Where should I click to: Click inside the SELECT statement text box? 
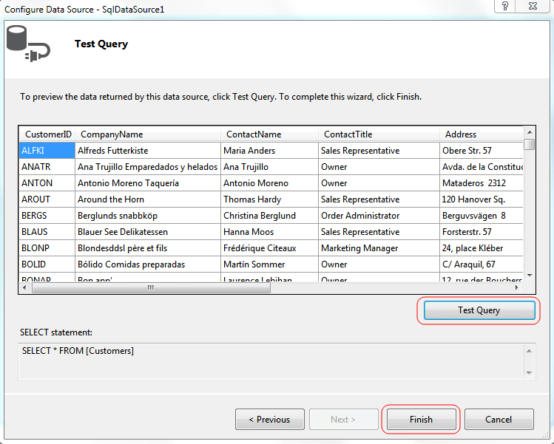[266, 361]
